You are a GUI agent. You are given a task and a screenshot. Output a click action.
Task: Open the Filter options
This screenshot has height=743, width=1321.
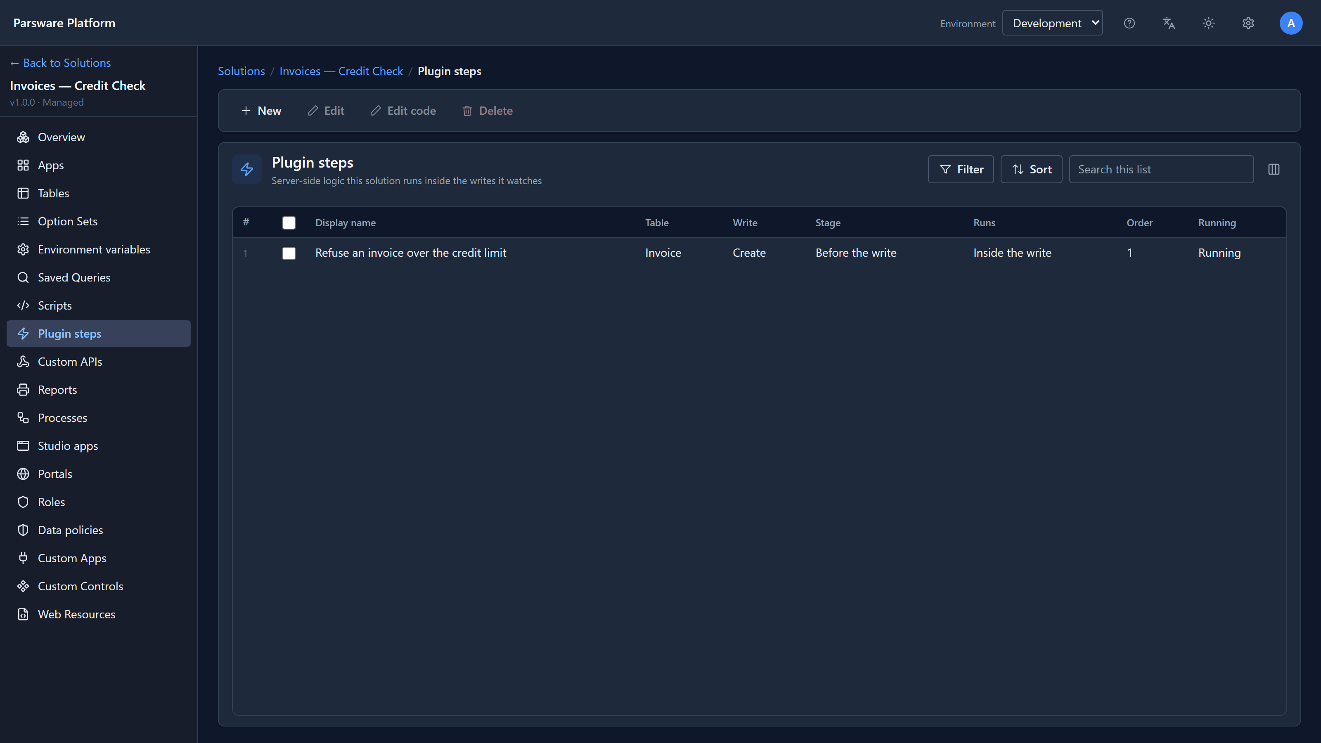(961, 169)
